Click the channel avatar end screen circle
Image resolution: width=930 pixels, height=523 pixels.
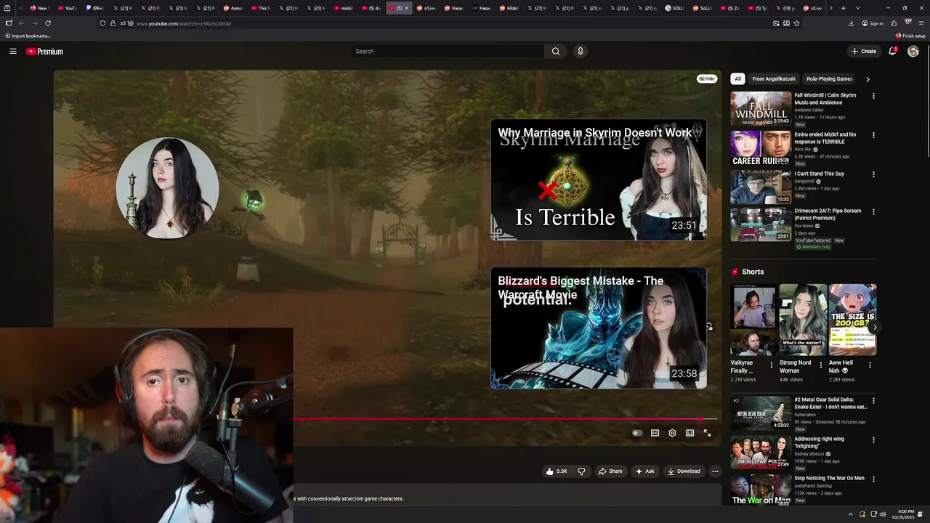(167, 188)
